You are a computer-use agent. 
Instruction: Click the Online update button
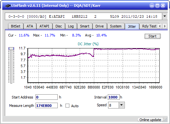(x=150, y=120)
